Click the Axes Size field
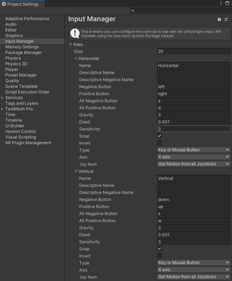232x281 pixels. click(x=194, y=51)
